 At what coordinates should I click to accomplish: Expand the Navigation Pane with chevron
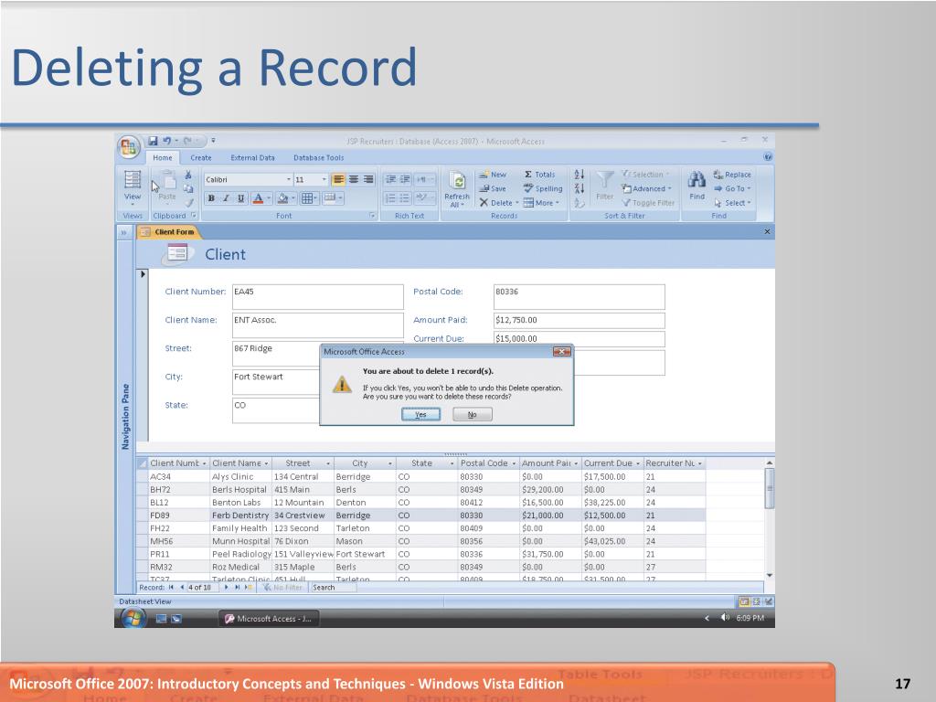point(124,232)
